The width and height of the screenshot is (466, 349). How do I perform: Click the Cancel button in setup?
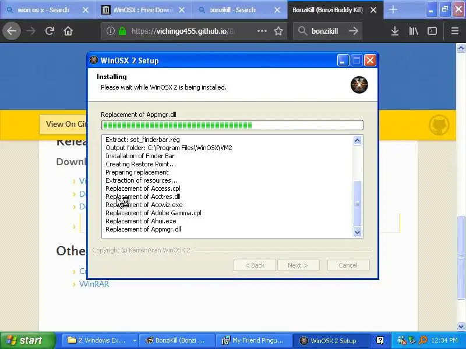pyautogui.click(x=348, y=265)
